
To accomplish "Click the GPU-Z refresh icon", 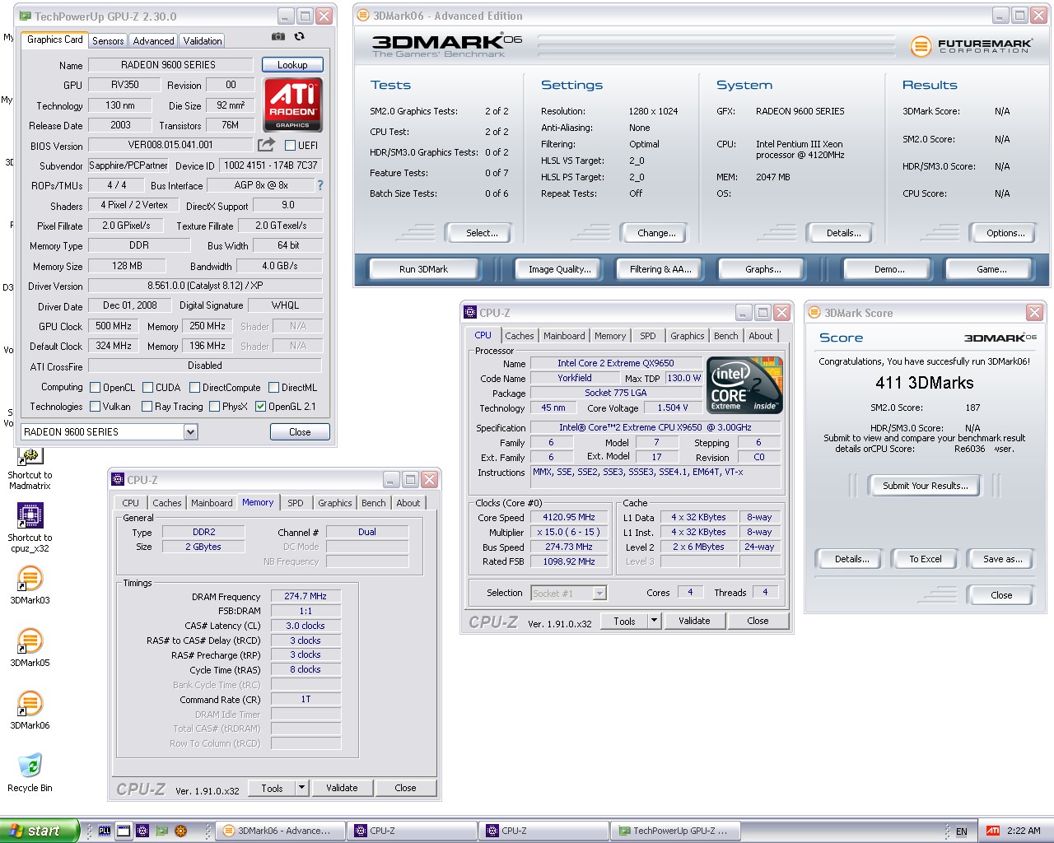I will click(299, 37).
